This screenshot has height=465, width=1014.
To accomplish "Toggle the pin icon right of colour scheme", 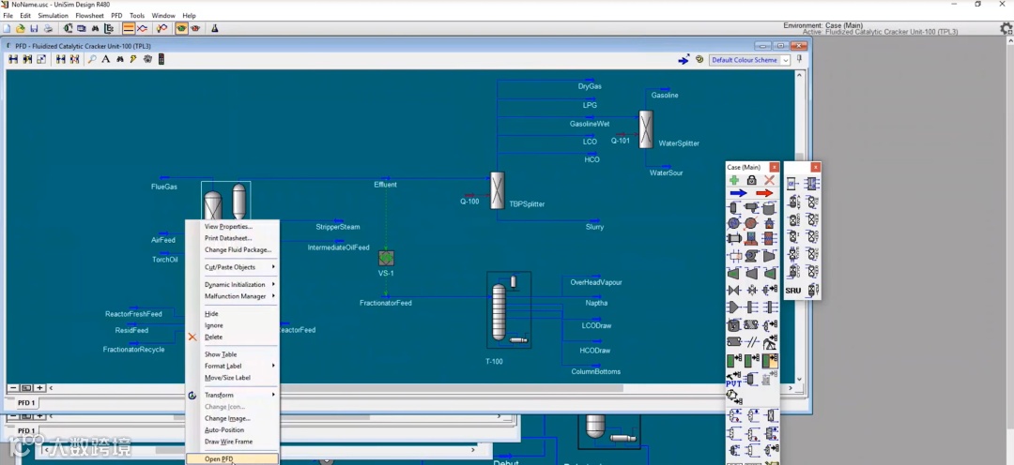I will point(799,59).
